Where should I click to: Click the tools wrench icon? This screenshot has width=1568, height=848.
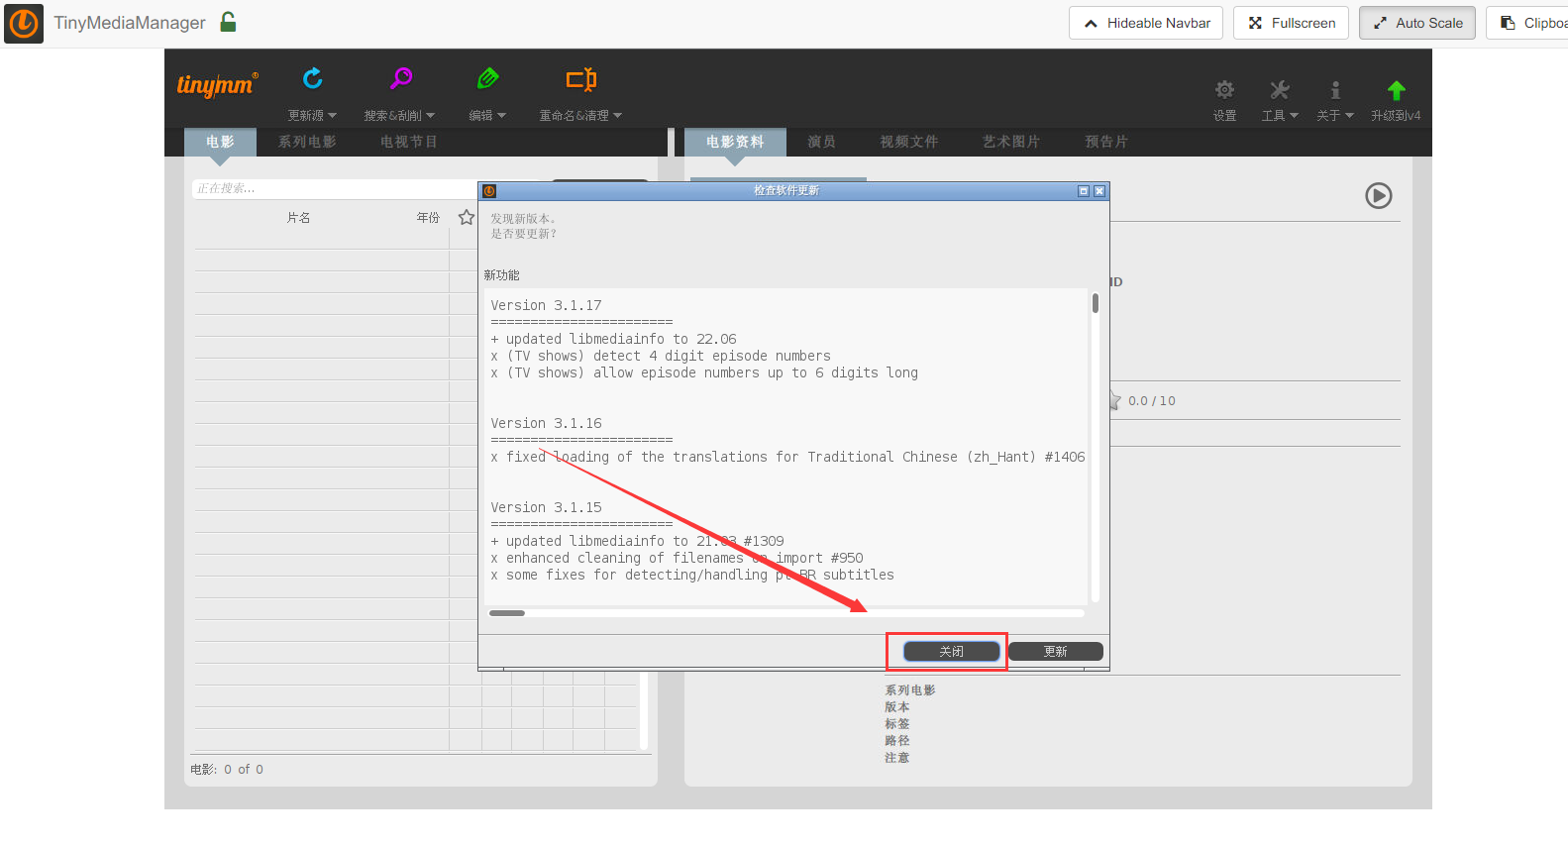pos(1279,91)
